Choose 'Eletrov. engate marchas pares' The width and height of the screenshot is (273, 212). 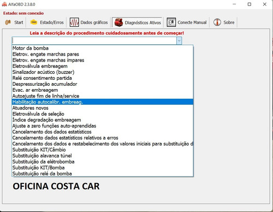coord(103,54)
